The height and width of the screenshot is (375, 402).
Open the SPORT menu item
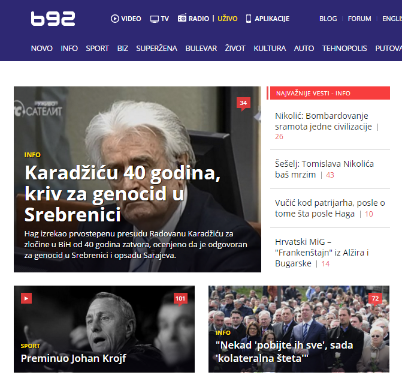pos(97,48)
